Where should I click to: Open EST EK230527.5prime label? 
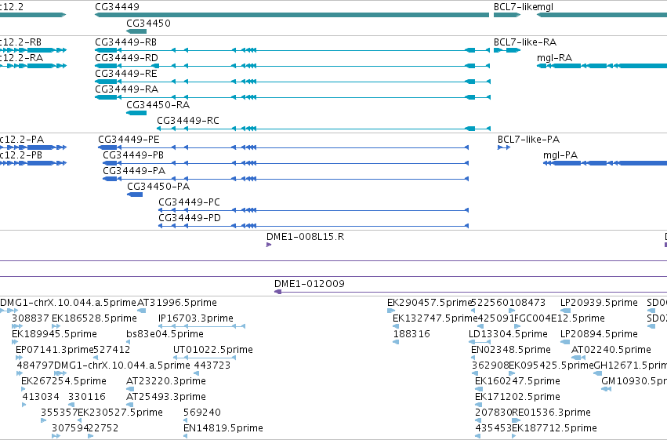121,413
